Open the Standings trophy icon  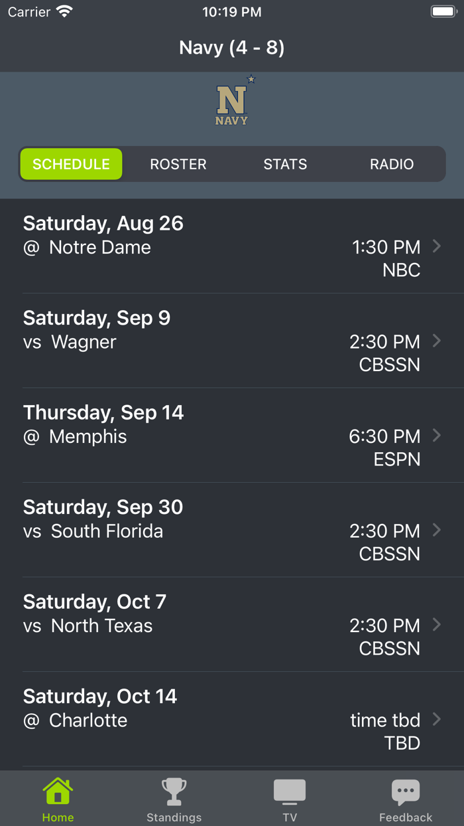point(174,791)
